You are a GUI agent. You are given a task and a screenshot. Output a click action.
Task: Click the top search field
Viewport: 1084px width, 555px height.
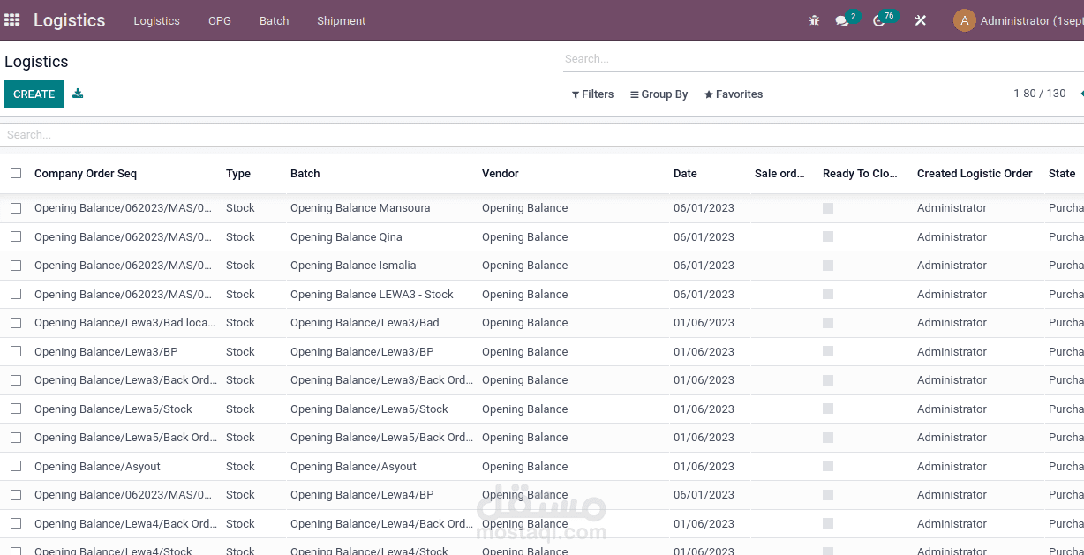coord(824,59)
